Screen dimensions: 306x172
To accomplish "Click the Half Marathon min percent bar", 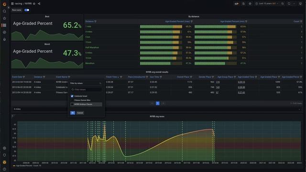I will pos(216,48).
